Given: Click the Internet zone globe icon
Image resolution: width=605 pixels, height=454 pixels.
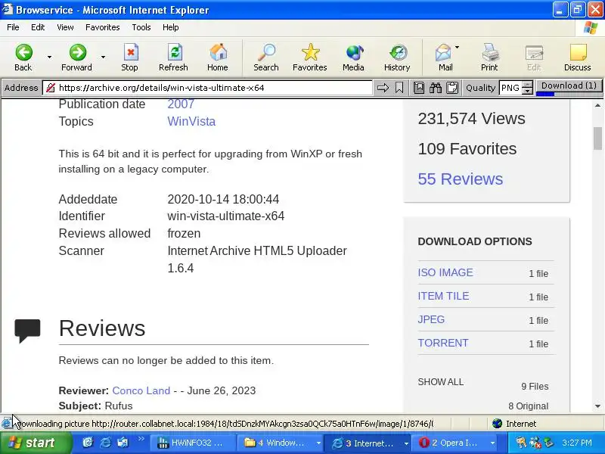Looking at the screenshot, I should point(497,424).
